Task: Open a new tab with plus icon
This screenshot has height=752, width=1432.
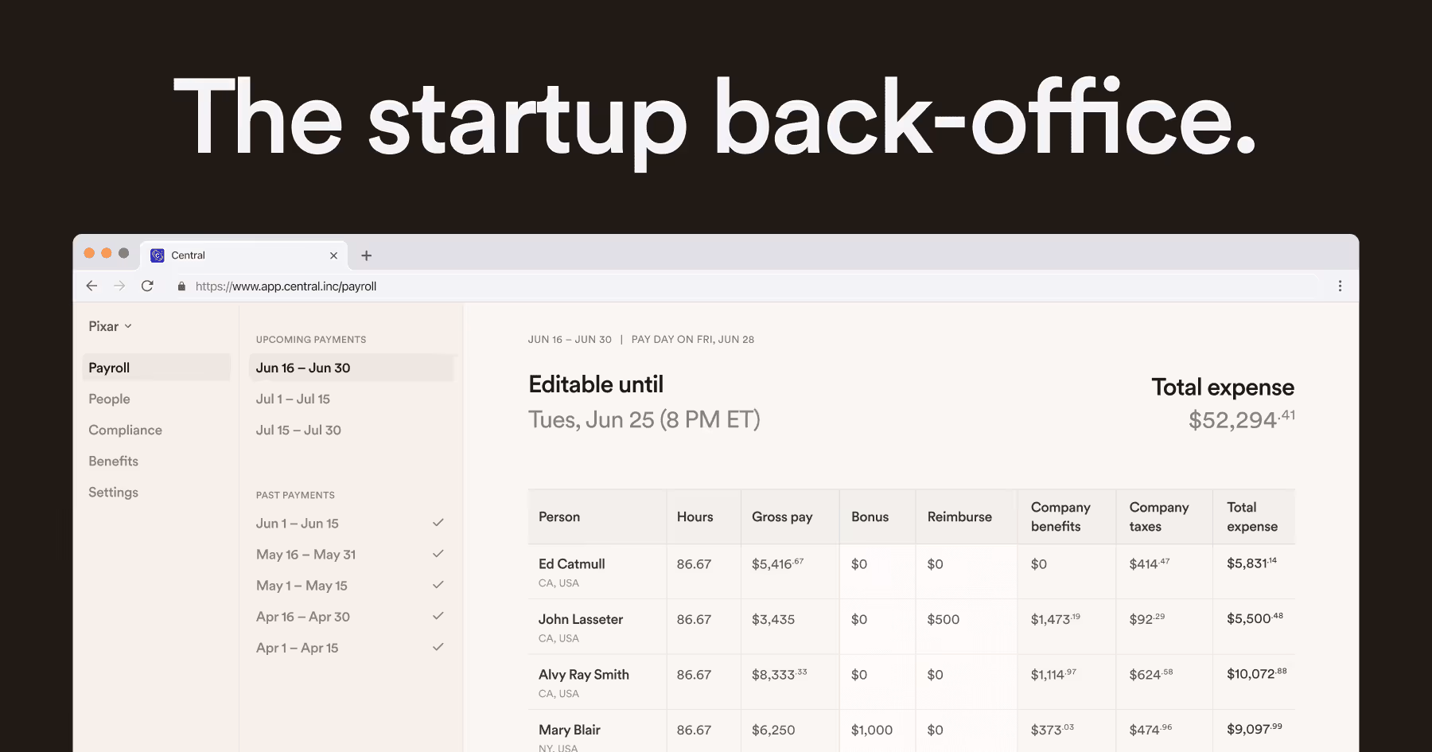Action: tap(366, 255)
